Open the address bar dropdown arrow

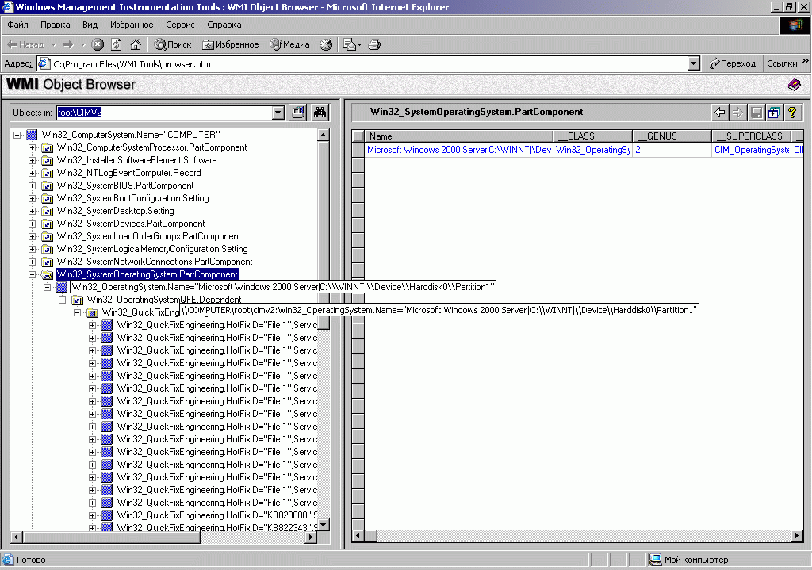(x=693, y=63)
